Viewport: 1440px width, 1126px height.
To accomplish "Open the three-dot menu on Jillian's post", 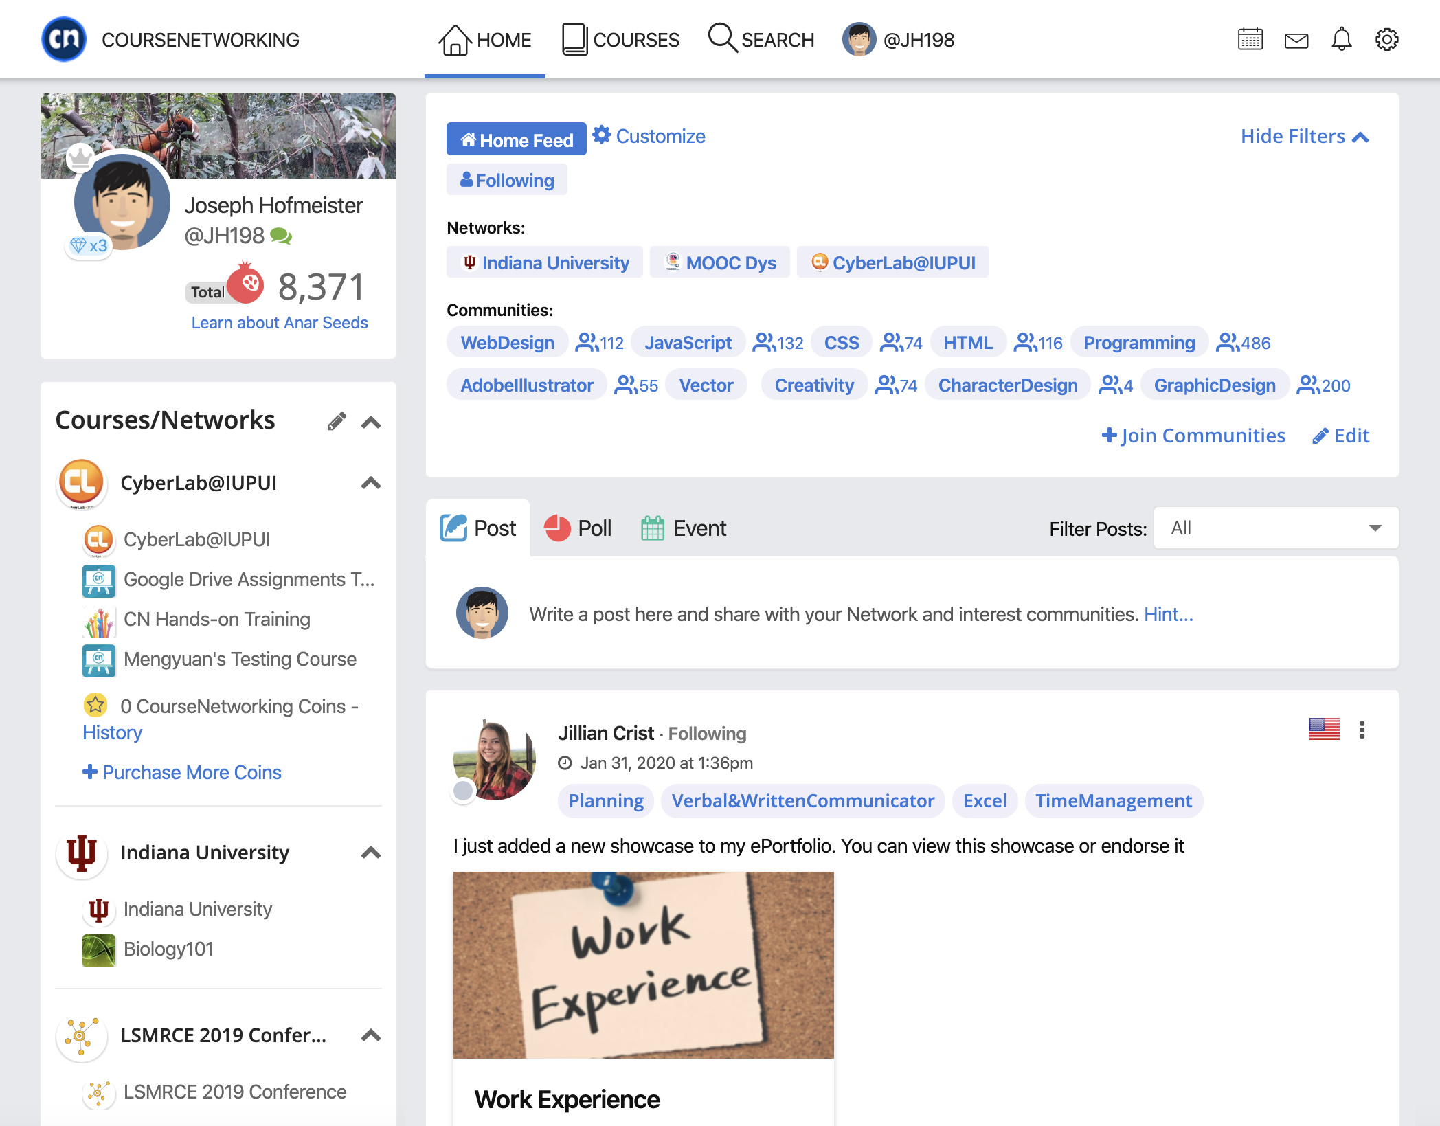I will click(x=1362, y=730).
